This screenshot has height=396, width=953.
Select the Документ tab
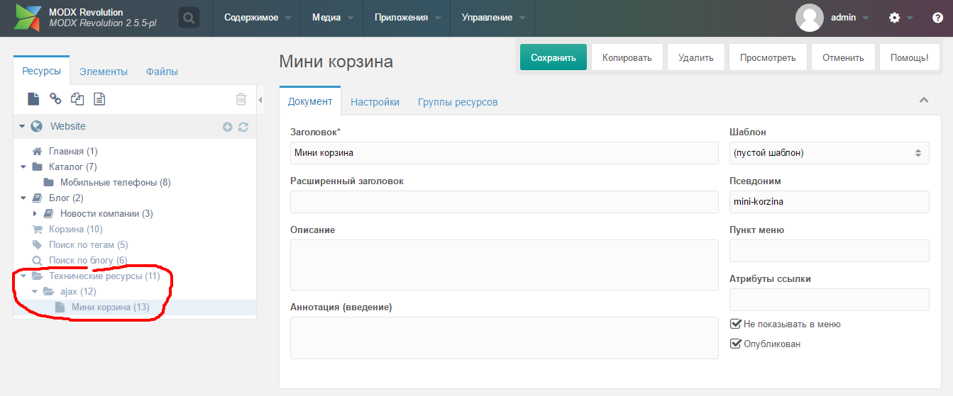pyautogui.click(x=310, y=101)
